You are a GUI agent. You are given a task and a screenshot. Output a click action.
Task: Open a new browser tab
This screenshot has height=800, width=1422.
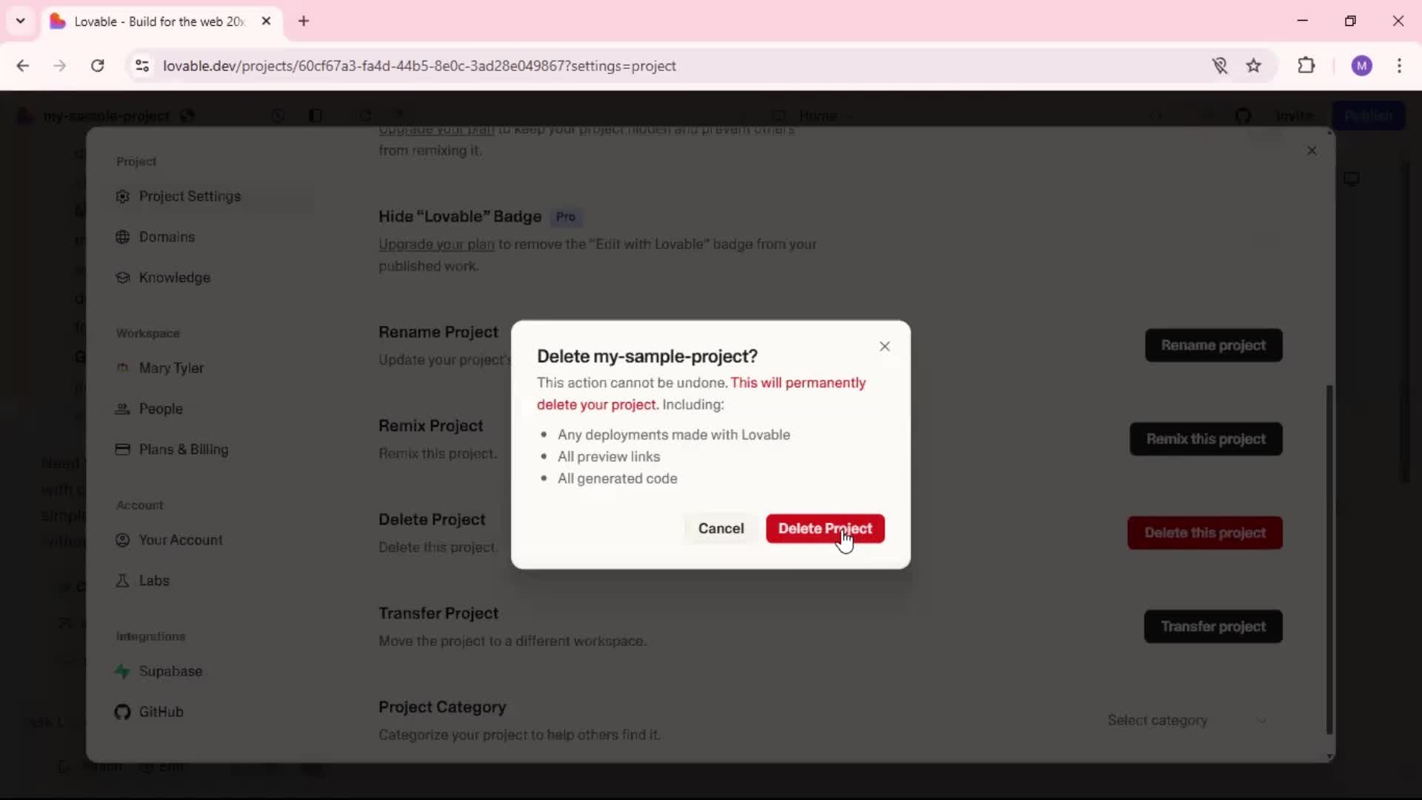click(x=304, y=21)
